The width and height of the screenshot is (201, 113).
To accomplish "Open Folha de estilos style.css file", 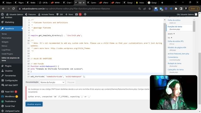I will [x=174, y=21].
